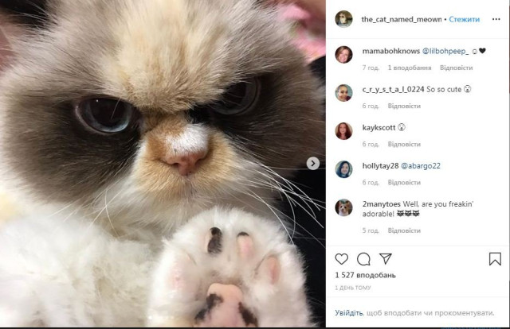Go to the next photo using the arrow
This screenshot has width=510, height=329.
(313, 164)
